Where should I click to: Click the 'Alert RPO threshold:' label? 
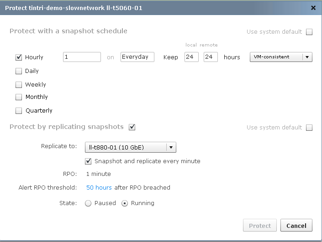(x=48, y=187)
